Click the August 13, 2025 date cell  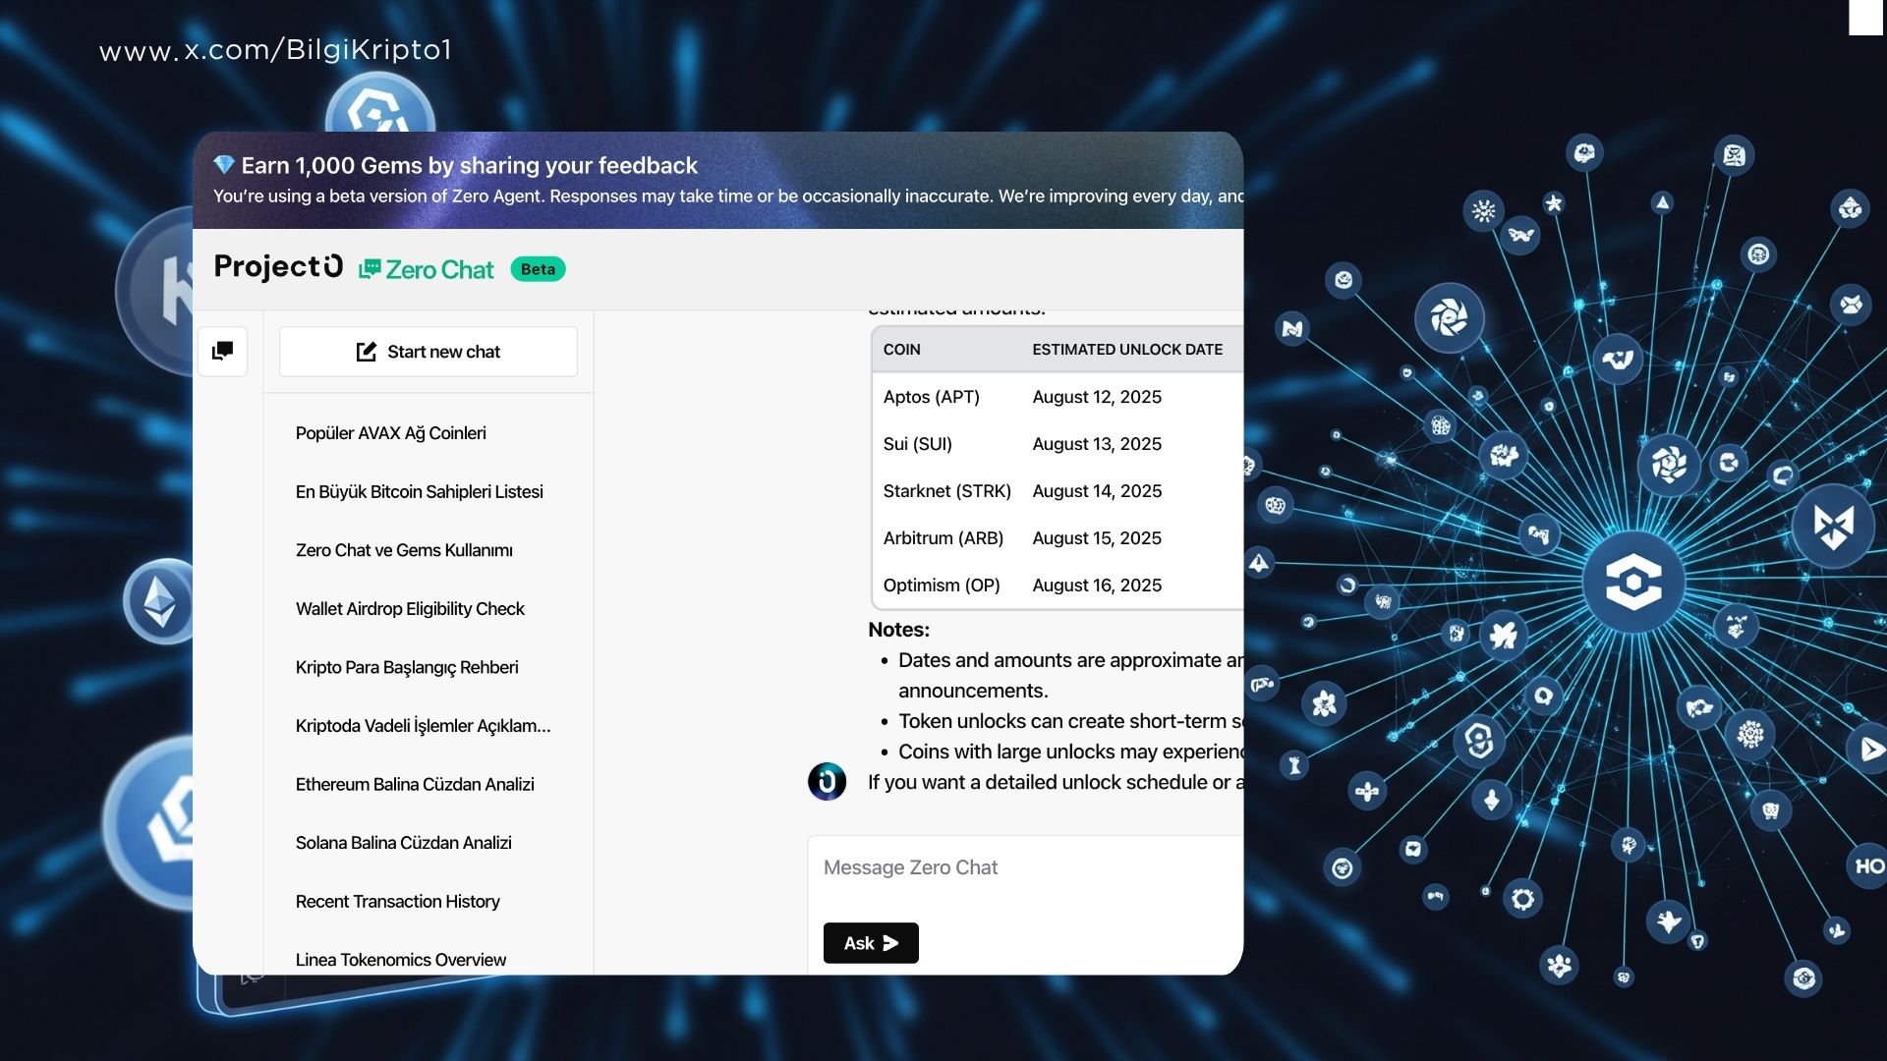click(x=1097, y=444)
